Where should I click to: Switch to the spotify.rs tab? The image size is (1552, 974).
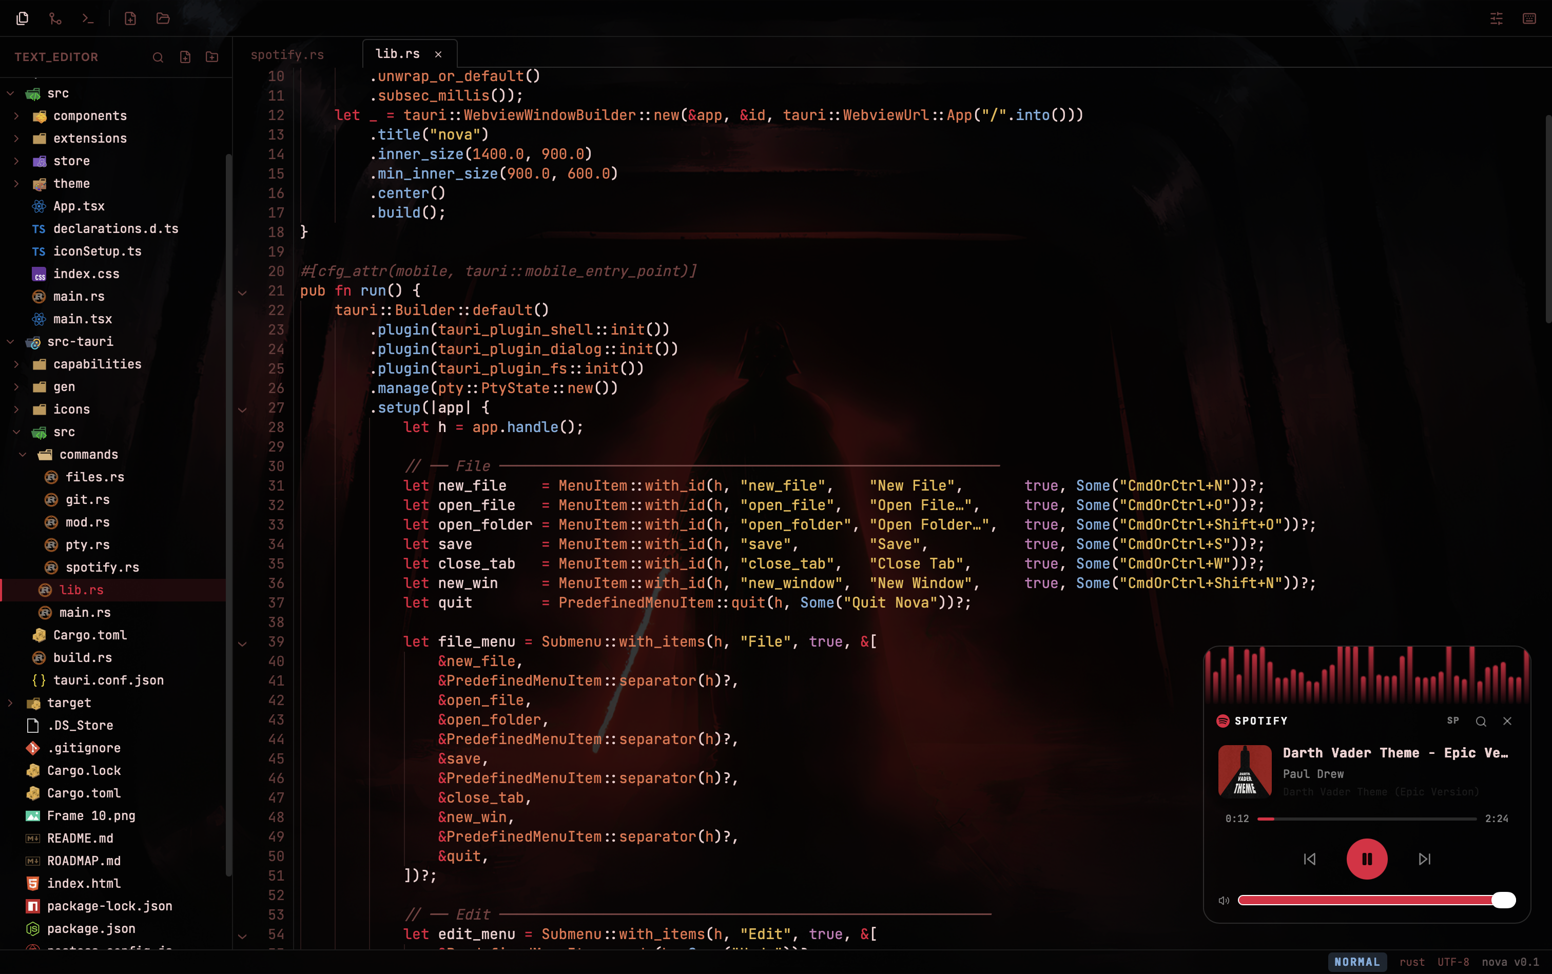[x=287, y=55]
